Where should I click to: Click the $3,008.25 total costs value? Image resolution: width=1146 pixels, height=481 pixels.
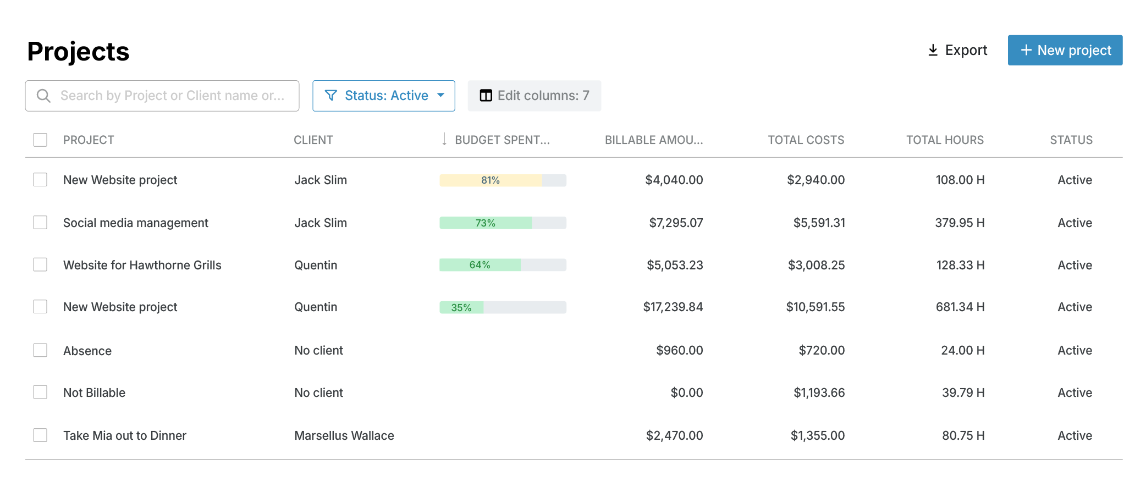click(x=816, y=265)
